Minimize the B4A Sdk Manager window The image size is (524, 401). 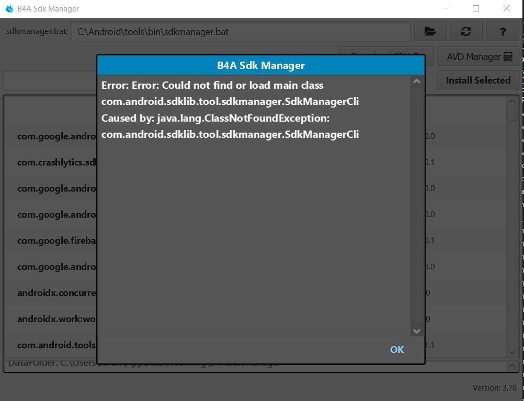click(x=446, y=9)
